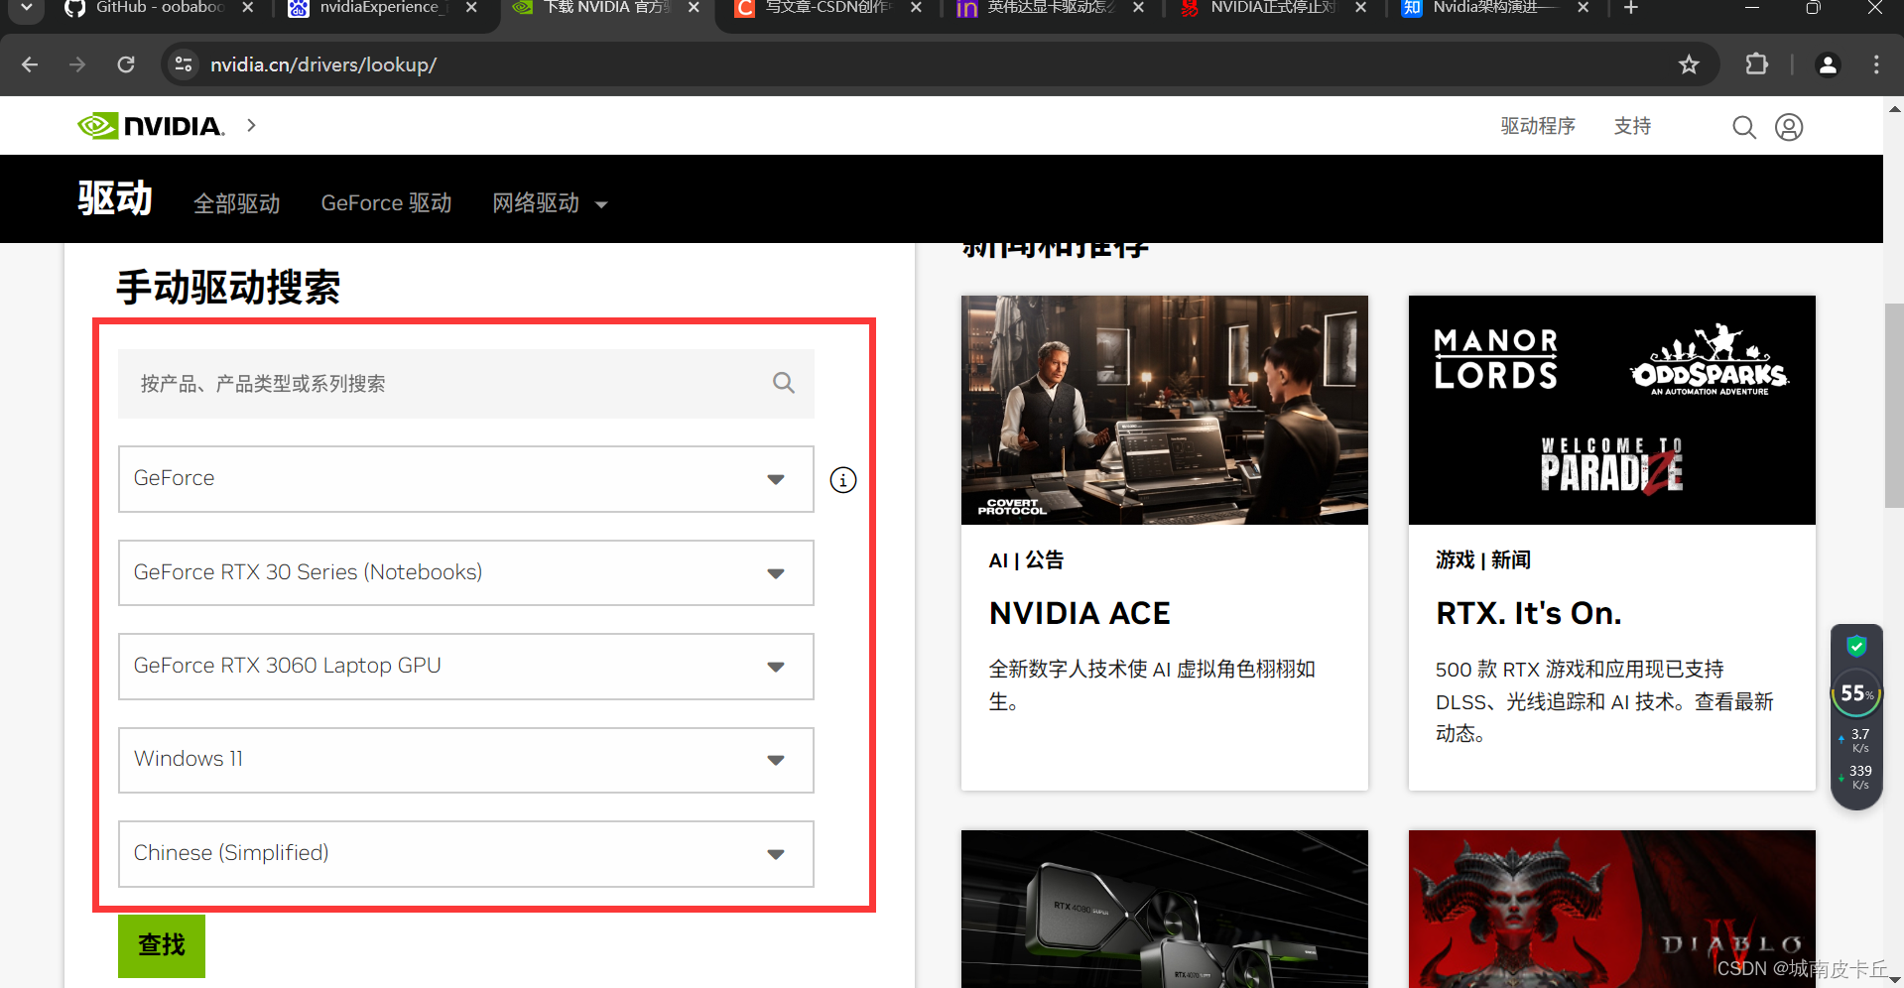The image size is (1904, 988).
Task: Open site search magnifier in NVIDIA header
Action: tap(1743, 127)
